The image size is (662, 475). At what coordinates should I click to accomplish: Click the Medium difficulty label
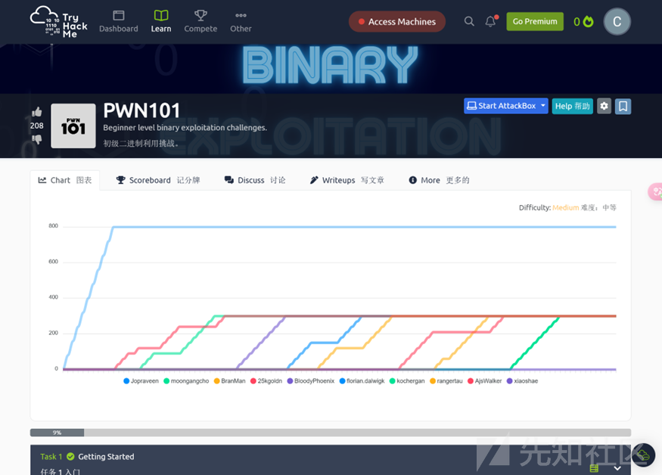point(565,208)
